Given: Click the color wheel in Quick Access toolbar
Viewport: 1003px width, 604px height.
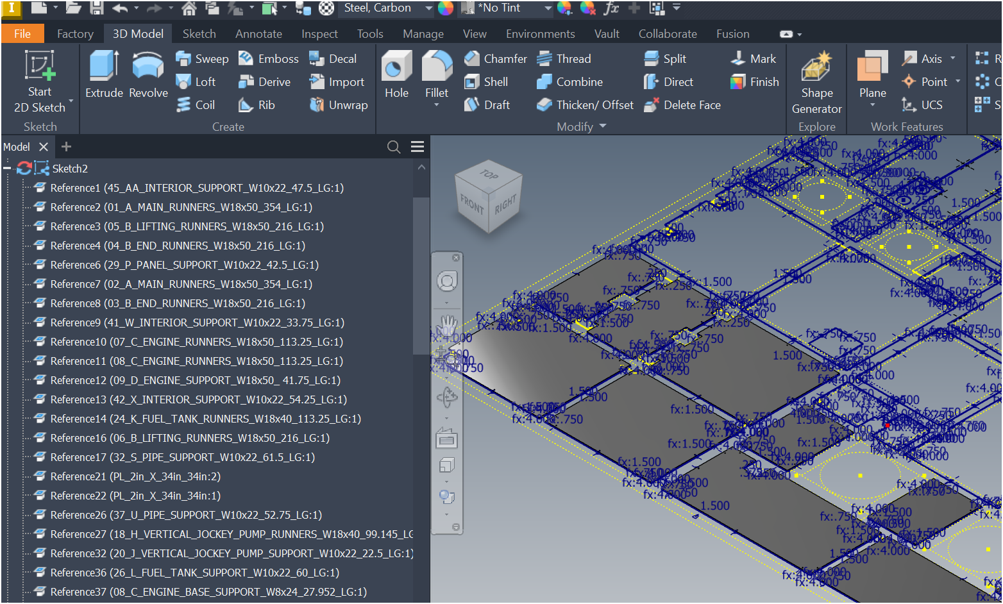Looking at the screenshot, I should point(447,8).
